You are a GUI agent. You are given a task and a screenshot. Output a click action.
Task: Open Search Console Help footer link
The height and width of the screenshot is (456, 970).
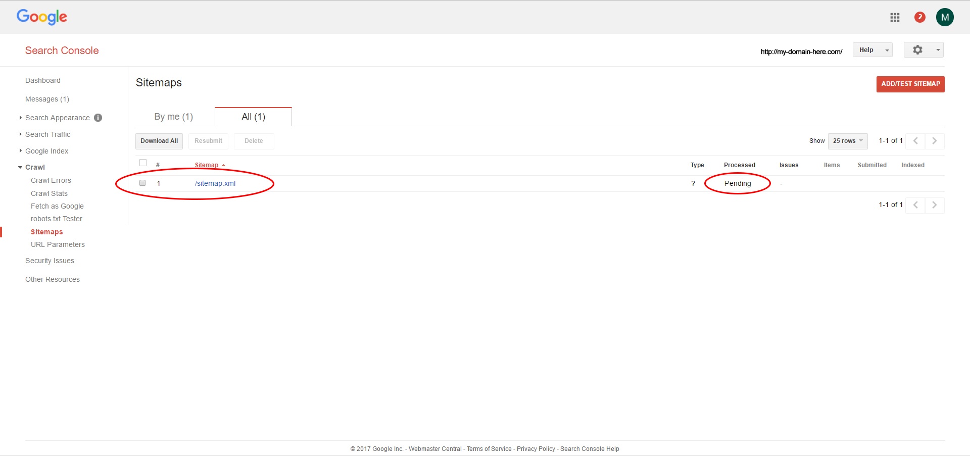tap(590, 449)
